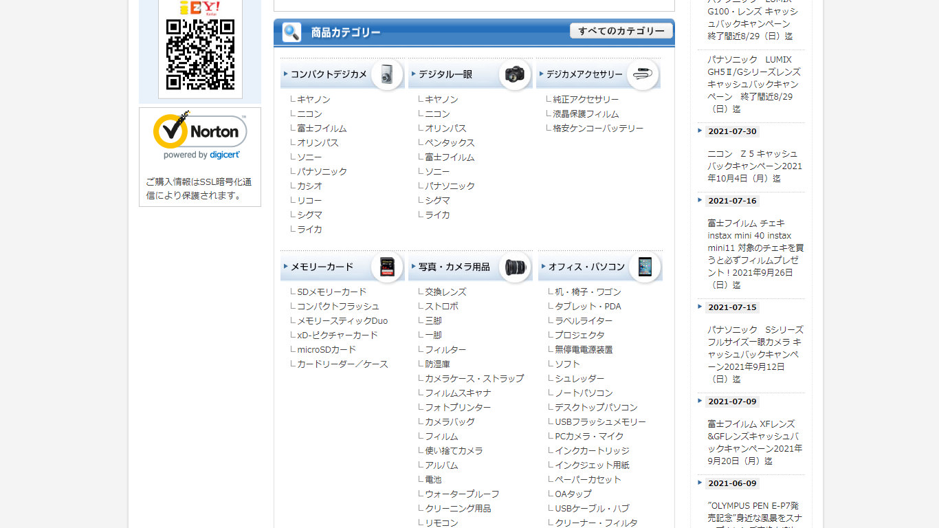
Task: Open OAタップ link
Action: (x=573, y=494)
